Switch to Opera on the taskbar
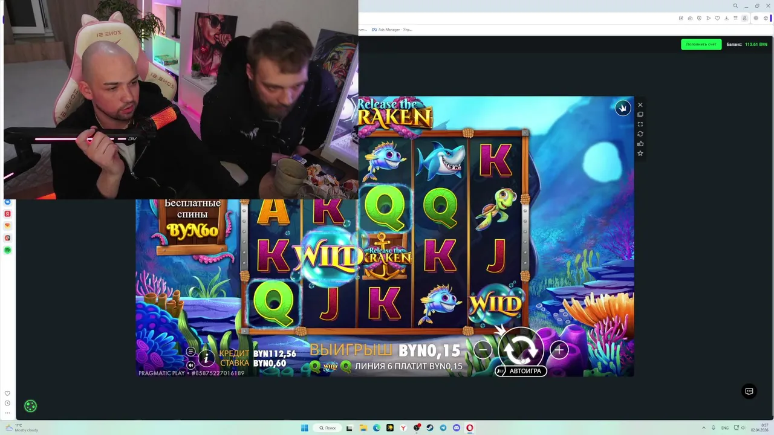774x435 pixels. pos(470,428)
